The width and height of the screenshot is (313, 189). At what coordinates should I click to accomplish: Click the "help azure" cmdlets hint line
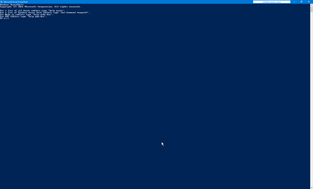pos(32,11)
